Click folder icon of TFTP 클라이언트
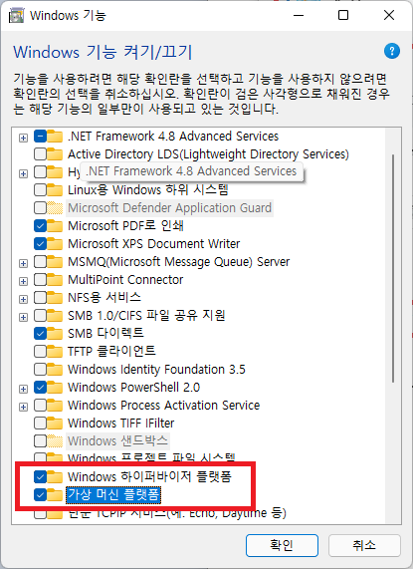413x569 pixels. (x=55, y=352)
